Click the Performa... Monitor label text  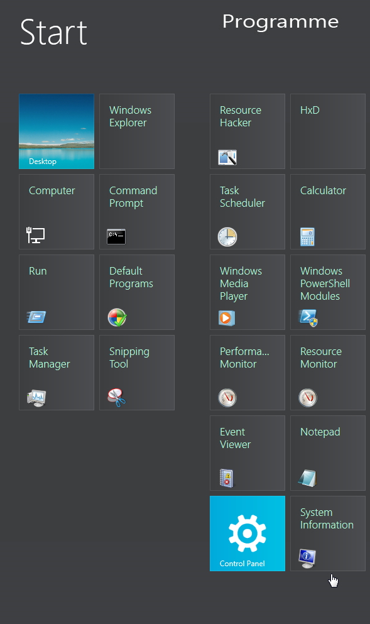[244, 358]
